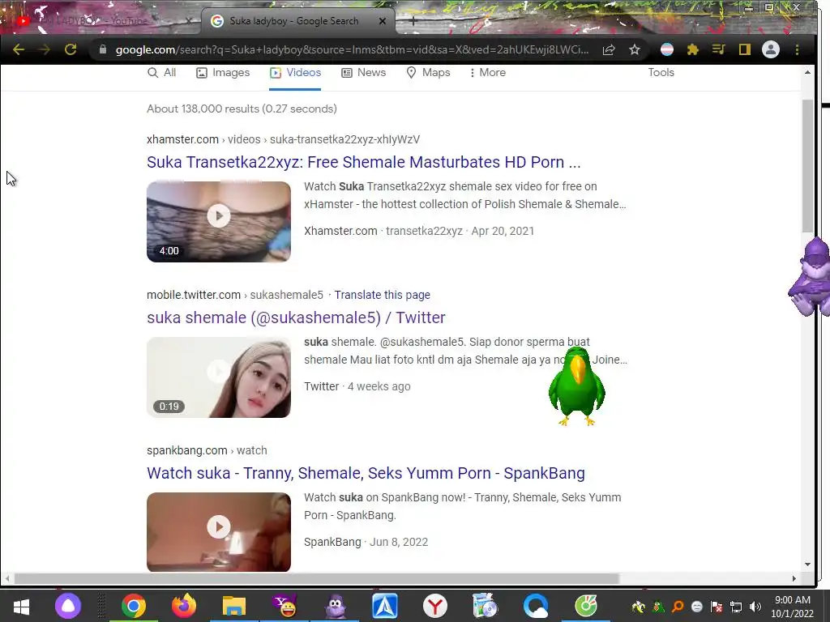Open the Chrome three-dot menu
This screenshot has height=622, width=830.
click(798, 49)
